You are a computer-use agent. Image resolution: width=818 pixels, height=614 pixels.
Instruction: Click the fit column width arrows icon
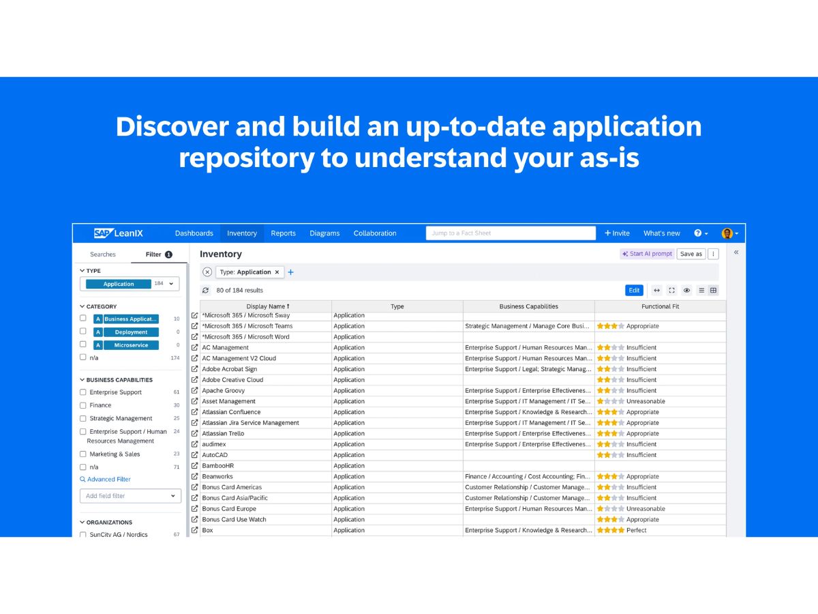click(x=656, y=291)
